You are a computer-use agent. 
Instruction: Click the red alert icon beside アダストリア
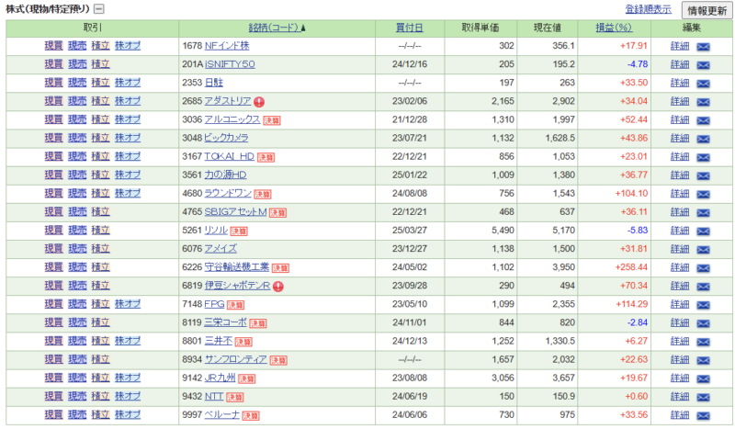[259, 102]
